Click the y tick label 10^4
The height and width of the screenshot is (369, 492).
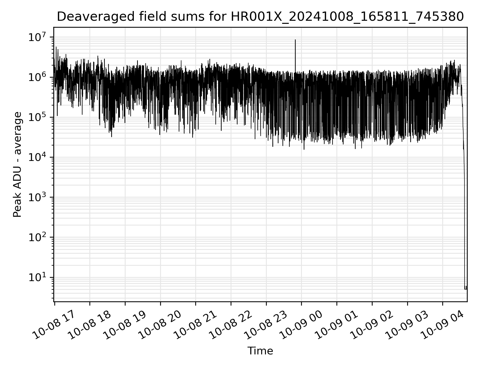point(37,157)
